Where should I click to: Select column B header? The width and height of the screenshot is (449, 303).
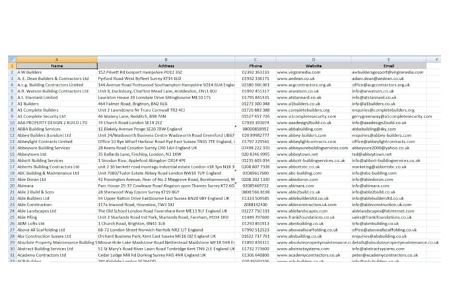pos(166,59)
